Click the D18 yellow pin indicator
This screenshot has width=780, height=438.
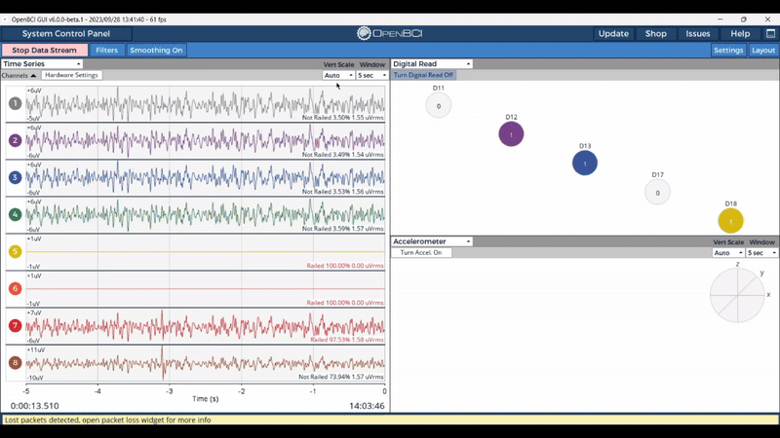730,221
